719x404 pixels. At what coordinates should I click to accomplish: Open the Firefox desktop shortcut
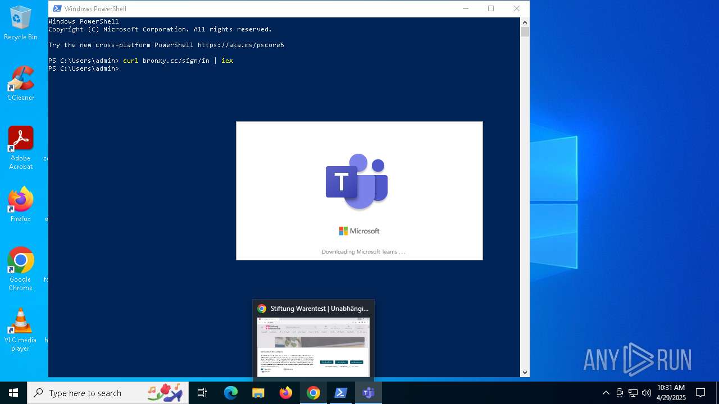pyautogui.click(x=21, y=205)
